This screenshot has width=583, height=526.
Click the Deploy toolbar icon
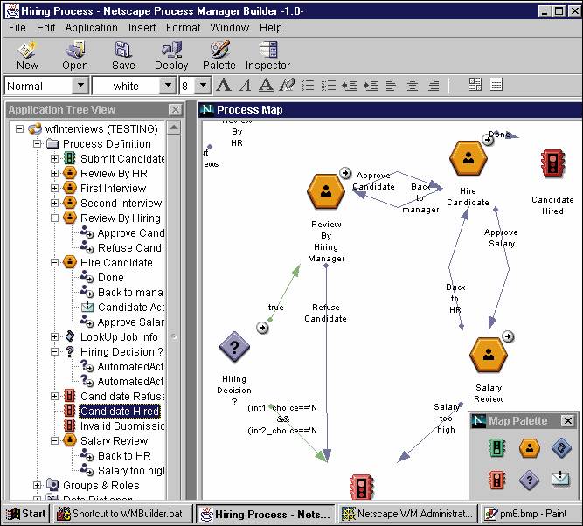click(171, 54)
